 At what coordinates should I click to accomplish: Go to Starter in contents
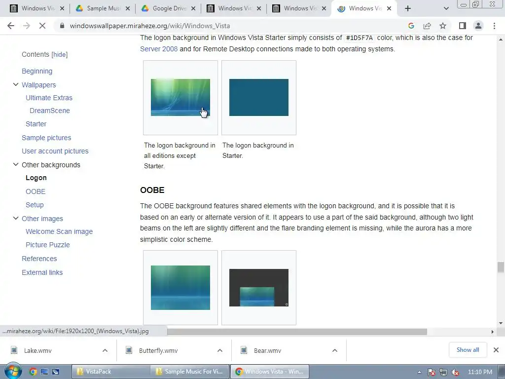coord(36,124)
